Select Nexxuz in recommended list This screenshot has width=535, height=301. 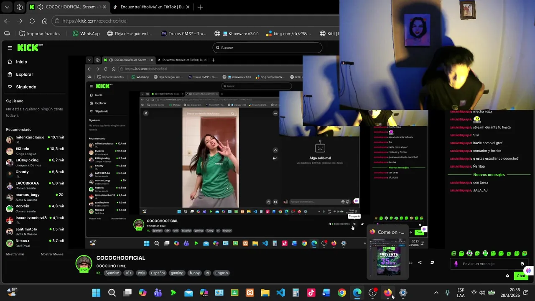tap(35, 243)
